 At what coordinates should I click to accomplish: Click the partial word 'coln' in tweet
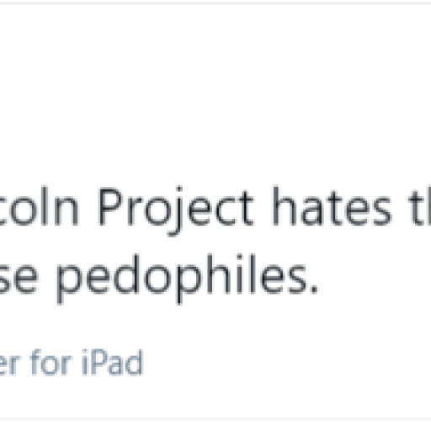click(39, 206)
